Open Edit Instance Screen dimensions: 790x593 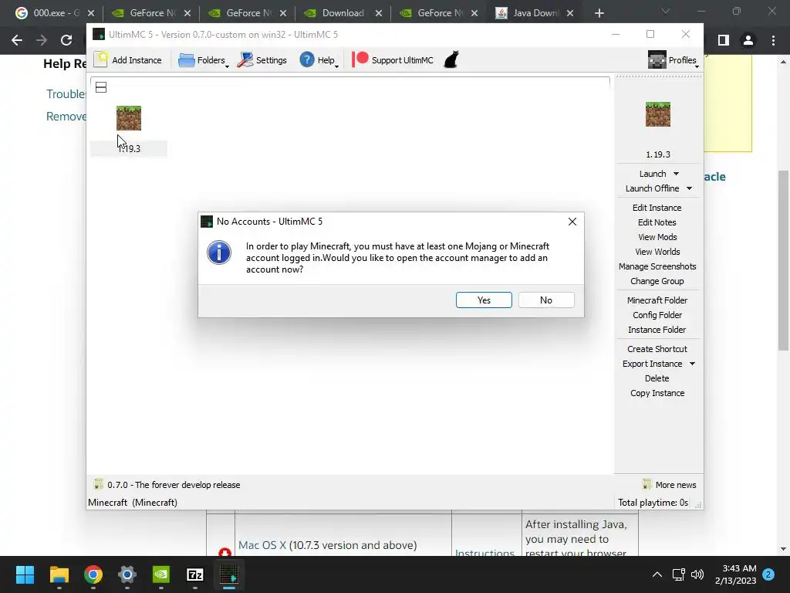tap(657, 208)
